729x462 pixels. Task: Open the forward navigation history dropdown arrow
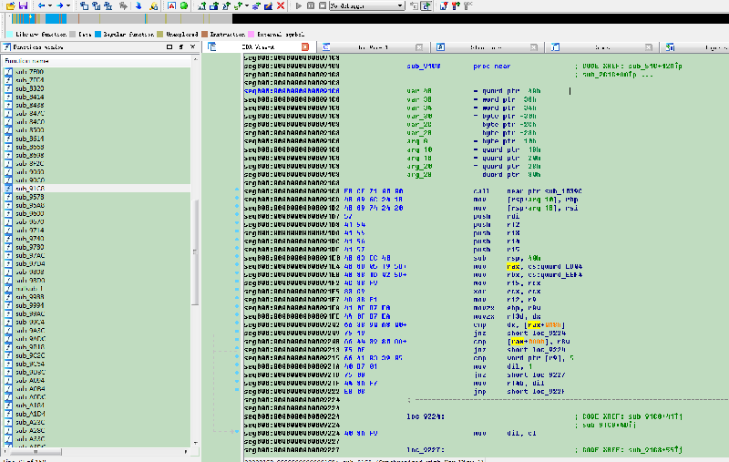coord(69,5)
